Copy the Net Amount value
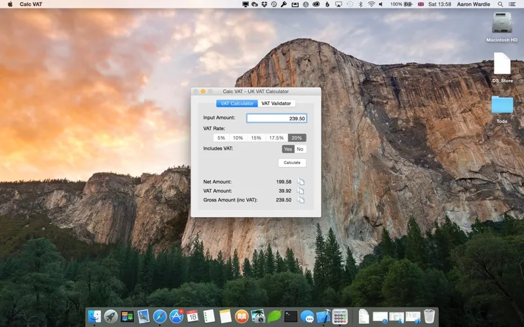This screenshot has height=327, width=524. pyautogui.click(x=301, y=182)
